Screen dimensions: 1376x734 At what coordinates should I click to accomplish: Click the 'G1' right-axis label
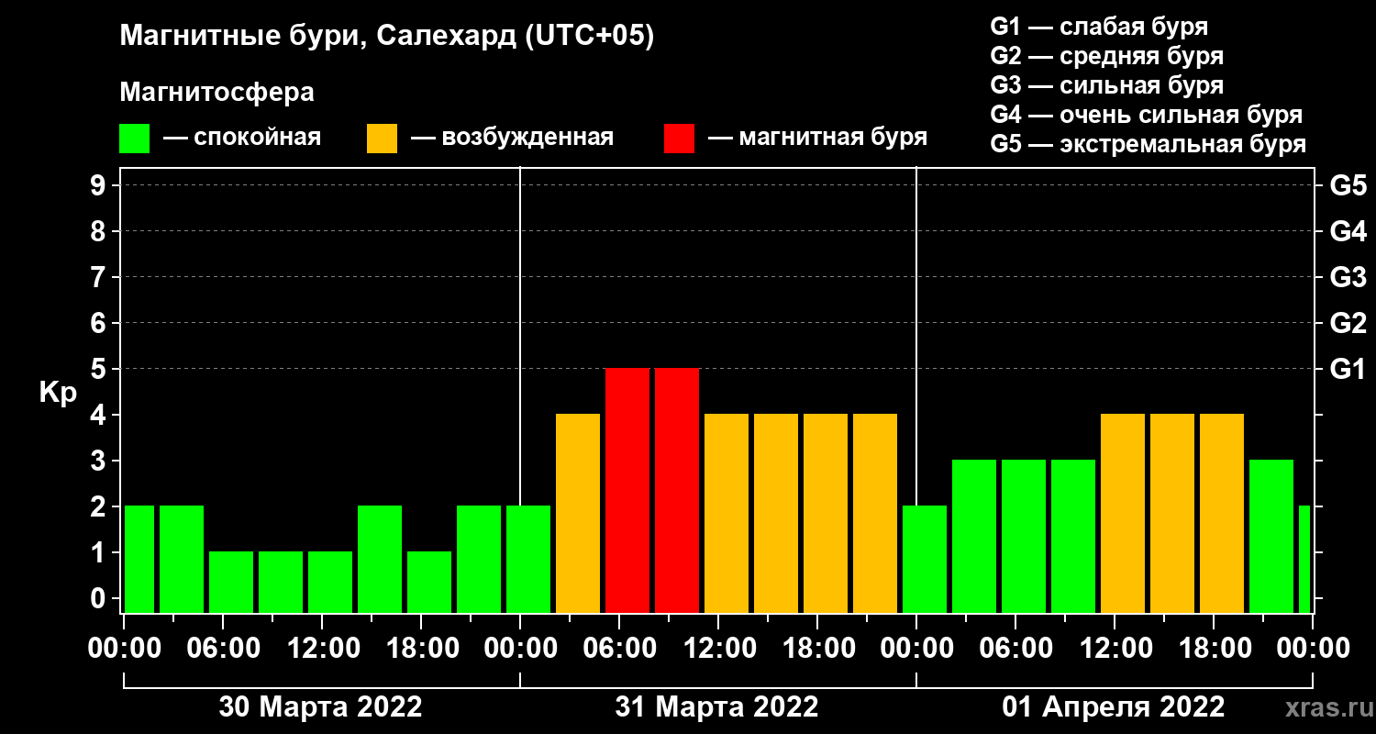(x=1348, y=369)
